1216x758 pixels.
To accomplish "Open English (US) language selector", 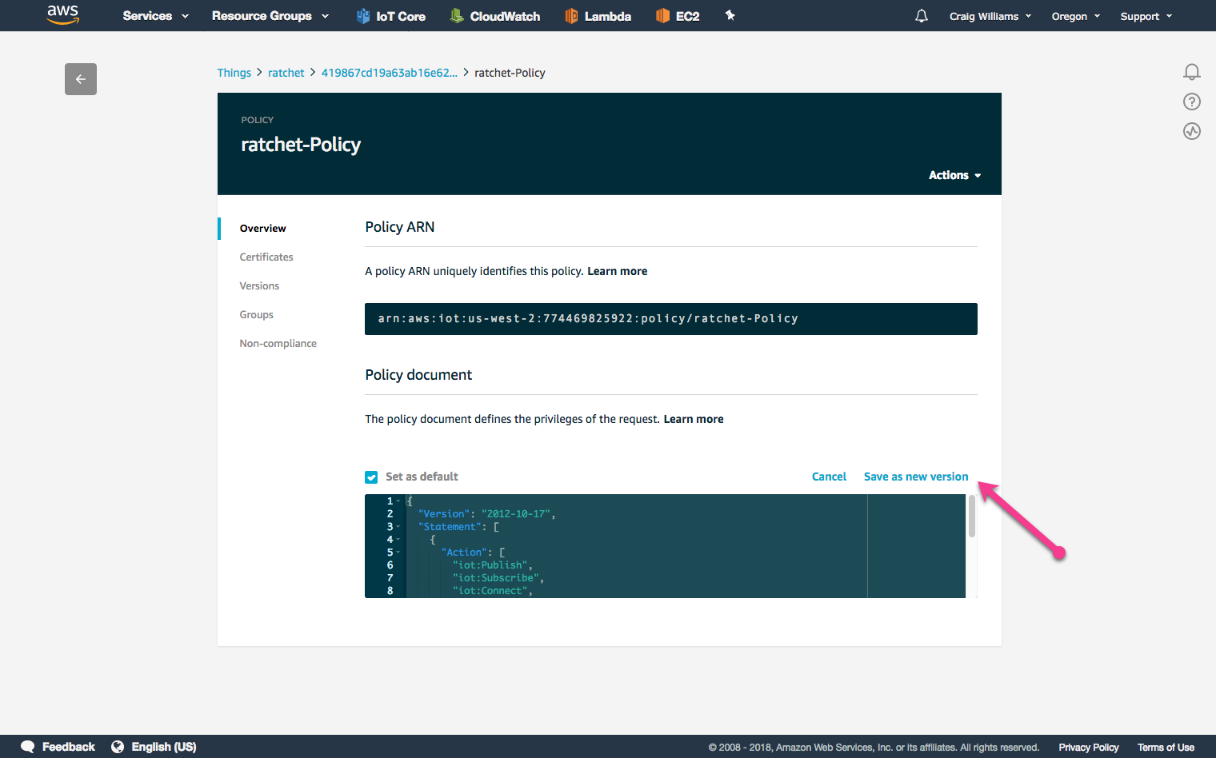I will coord(163,747).
